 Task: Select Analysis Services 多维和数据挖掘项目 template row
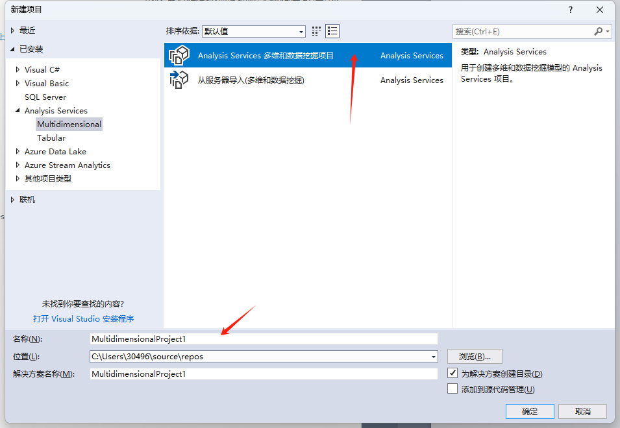coord(308,55)
